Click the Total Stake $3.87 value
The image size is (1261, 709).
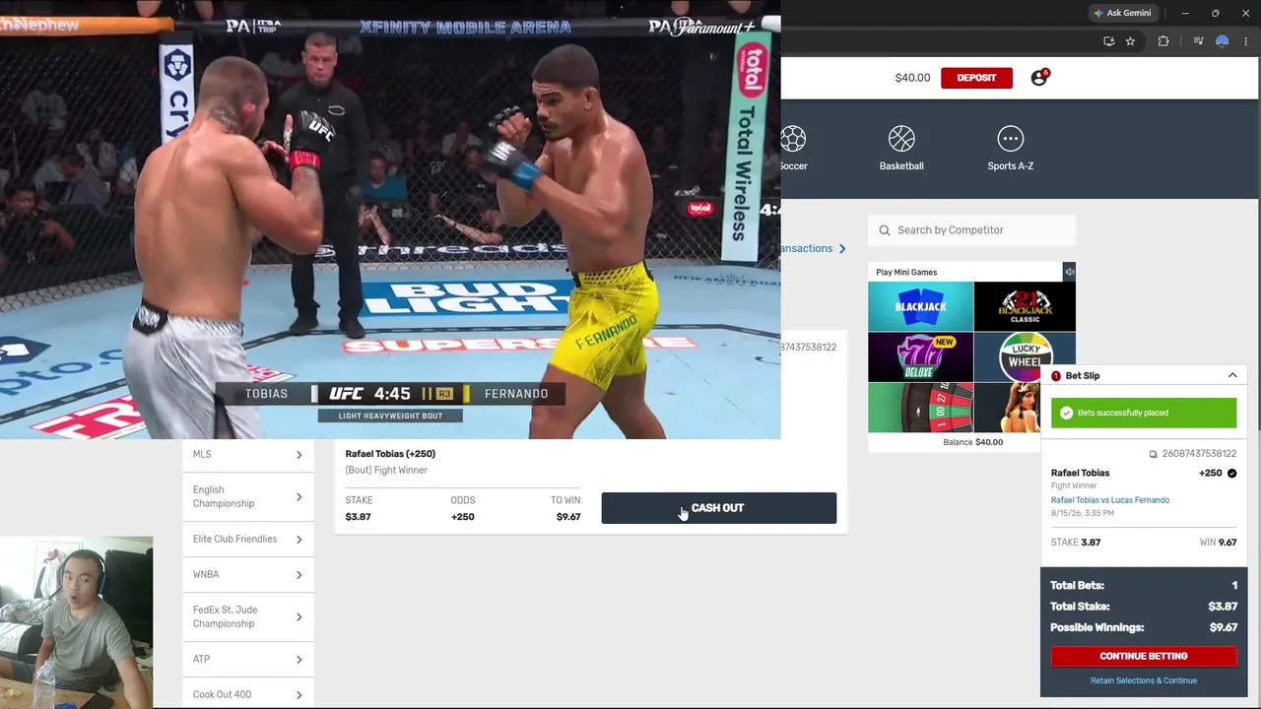point(1223,607)
